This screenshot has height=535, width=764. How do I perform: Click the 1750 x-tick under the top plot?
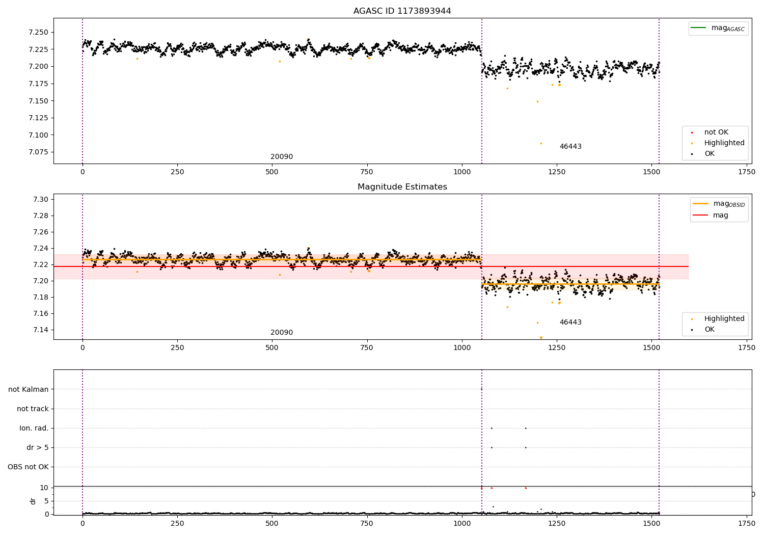[747, 172]
